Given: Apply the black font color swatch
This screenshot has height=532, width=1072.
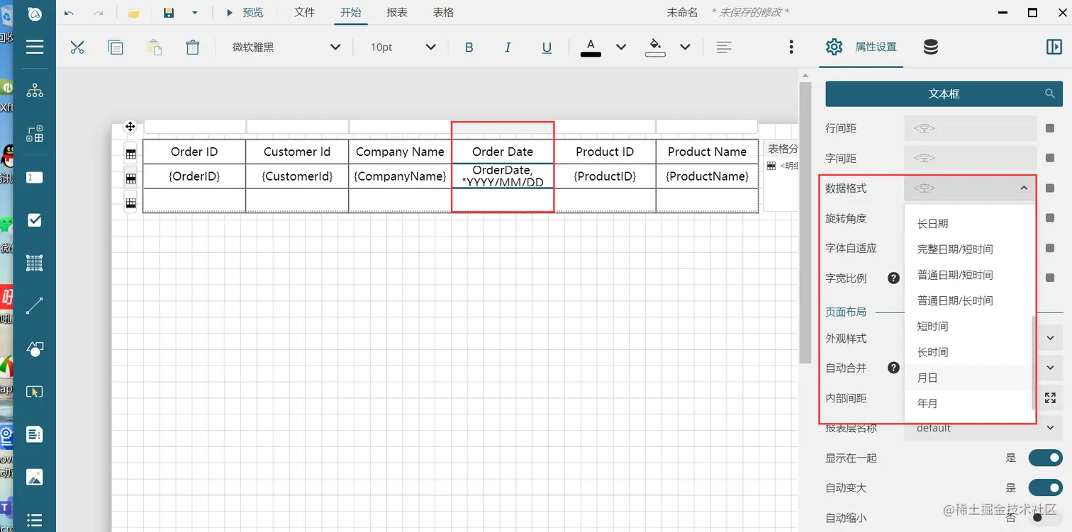Looking at the screenshot, I should point(591,47).
